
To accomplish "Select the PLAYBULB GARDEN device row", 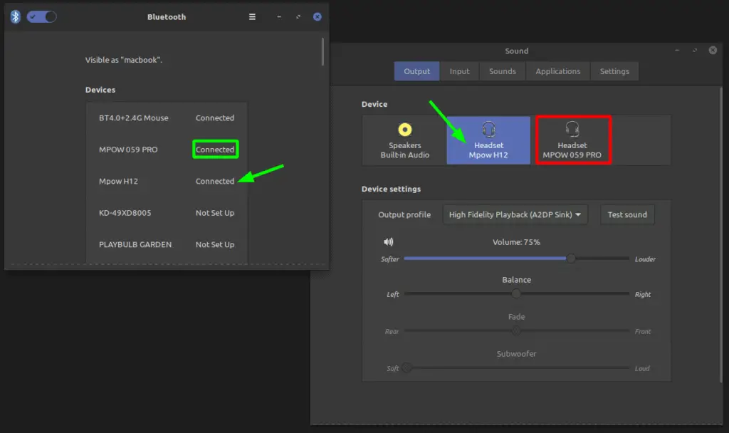I will [167, 245].
